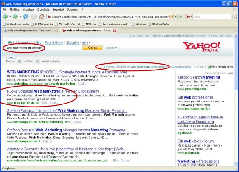Open the Modifica menu

click(14, 10)
